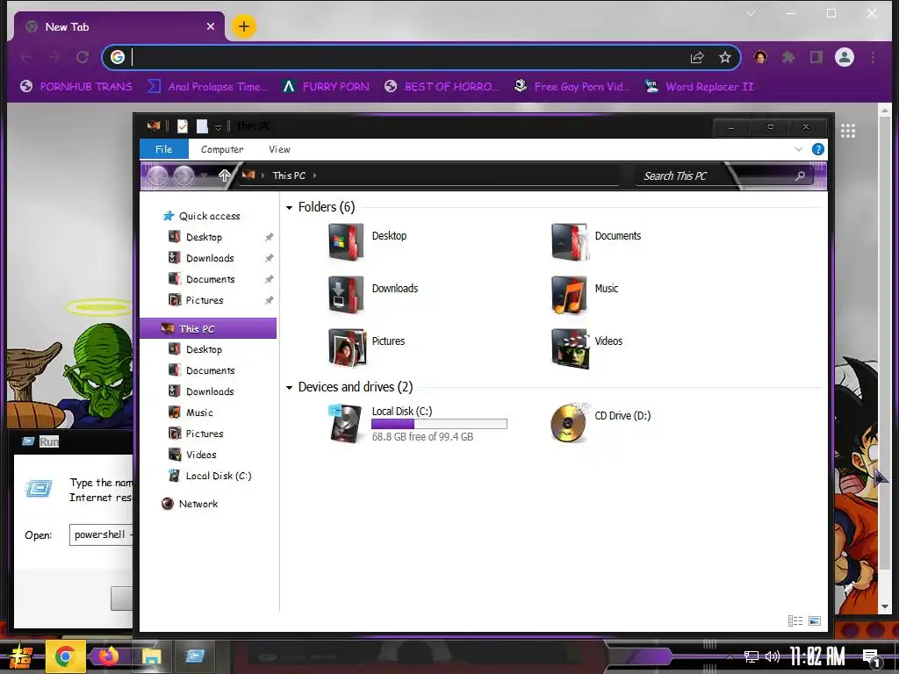Collapse the Folders (6) group

click(290, 207)
